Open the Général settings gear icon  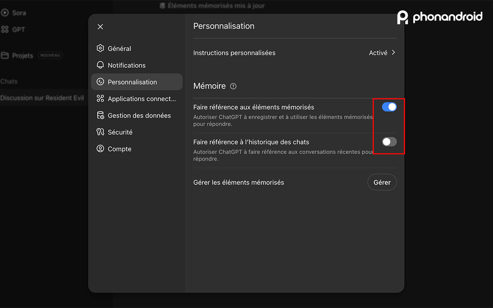(x=100, y=48)
